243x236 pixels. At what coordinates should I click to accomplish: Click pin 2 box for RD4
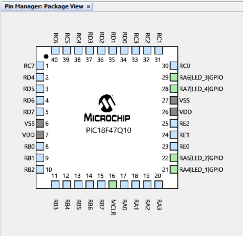40,77
